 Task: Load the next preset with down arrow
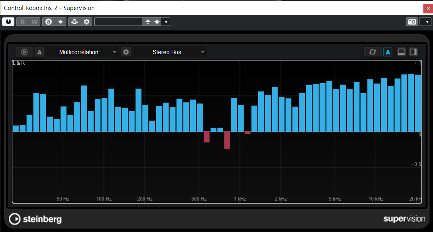pos(157,22)
